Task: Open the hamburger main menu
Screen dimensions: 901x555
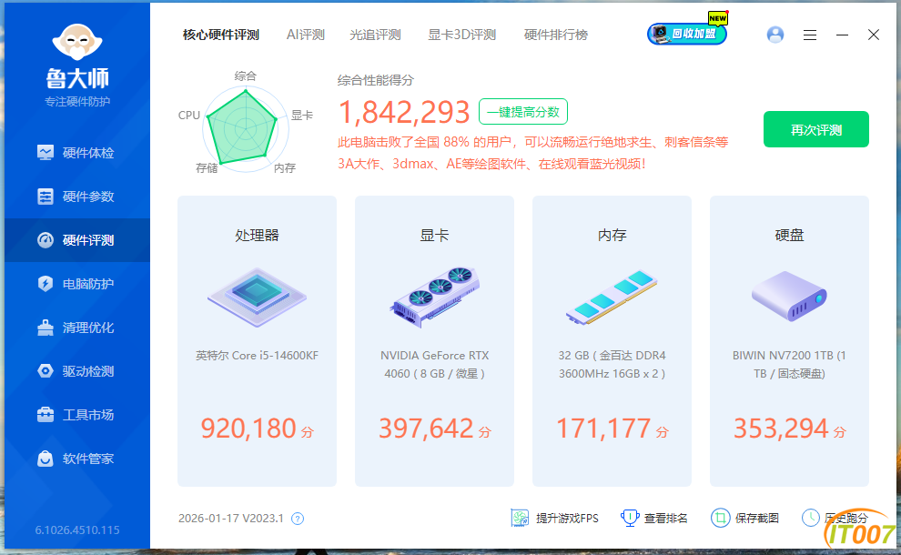Action: click(810, 35)
